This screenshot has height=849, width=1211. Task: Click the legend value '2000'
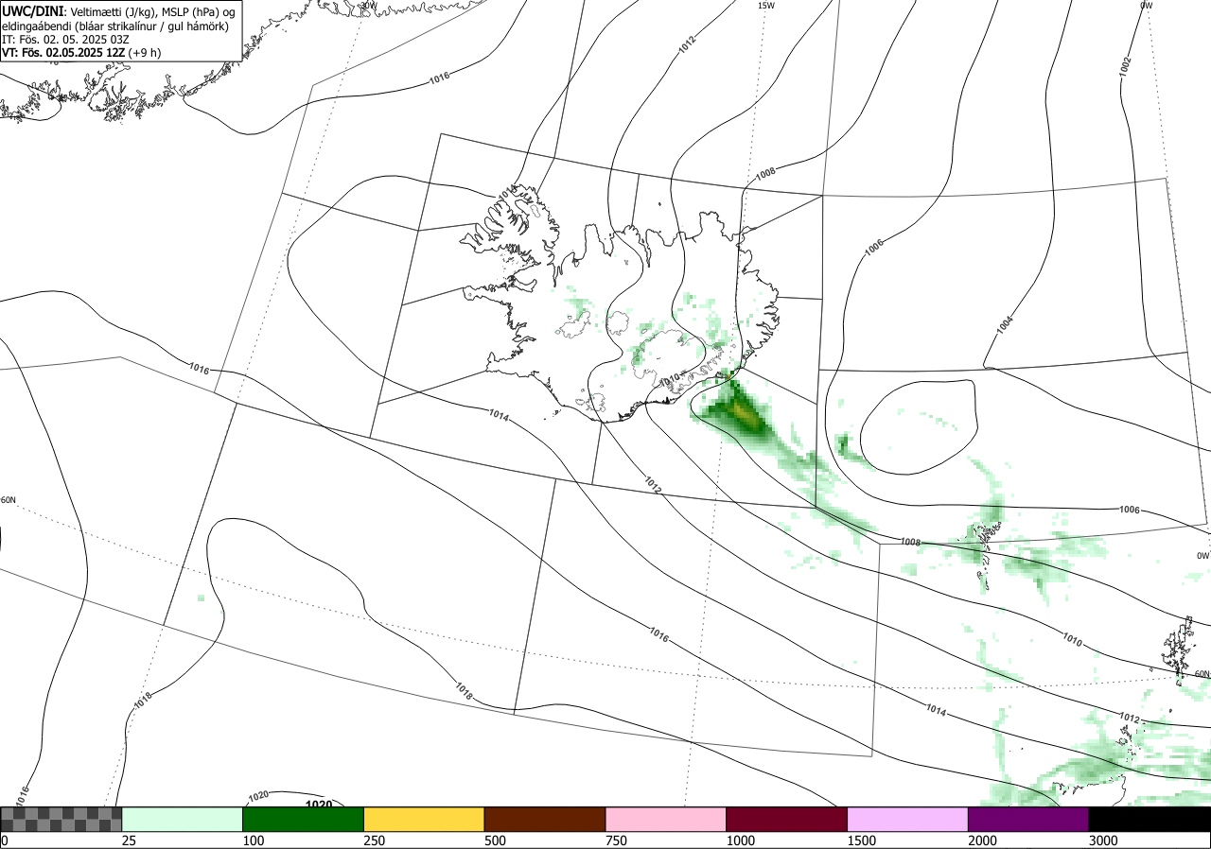982,840
